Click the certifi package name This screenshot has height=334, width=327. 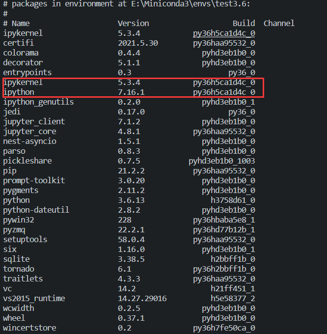(18, 43)
